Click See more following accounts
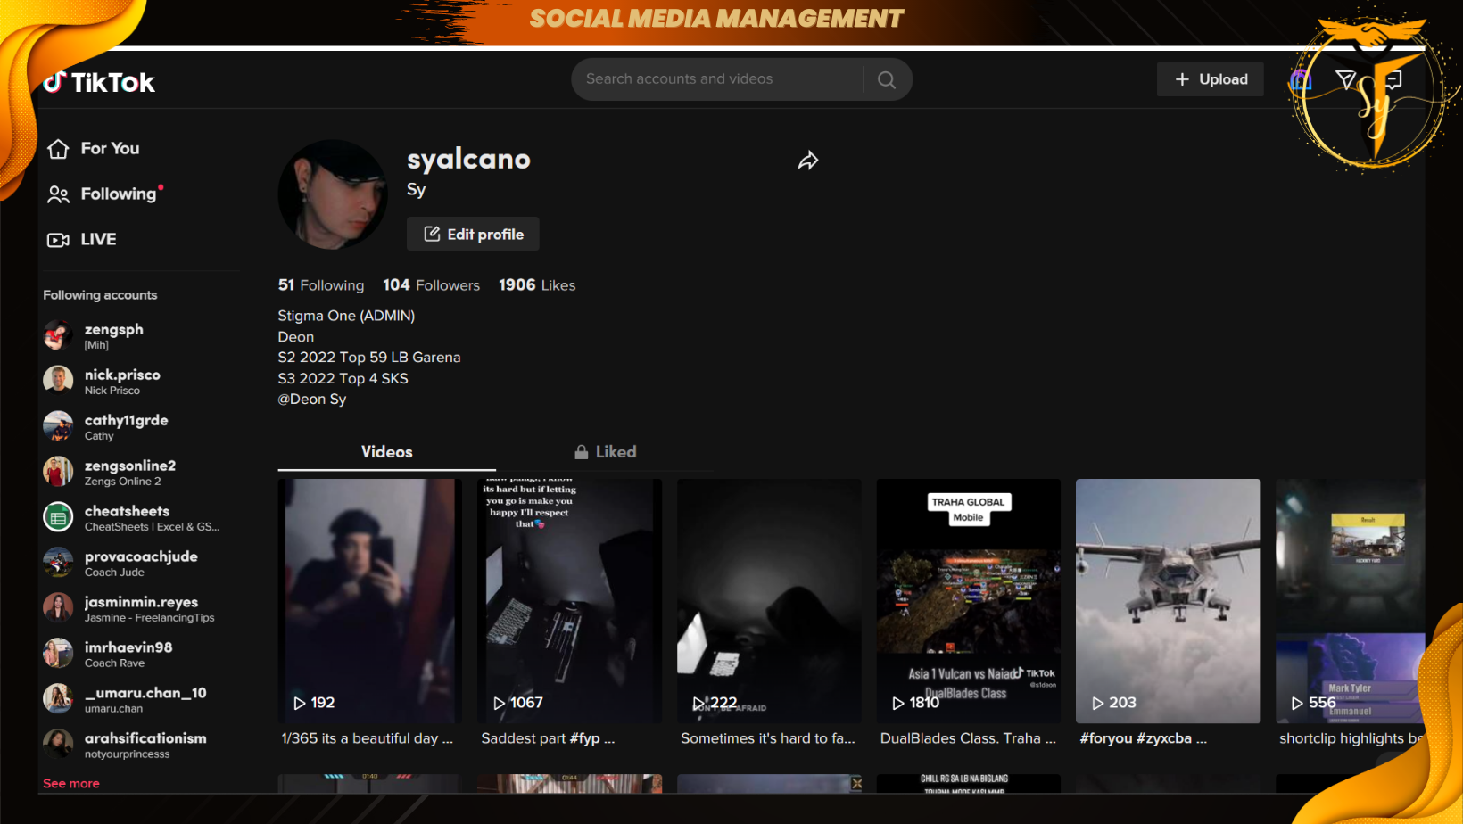The height and width of the screenshot is (824, 1463). pyautogui.click(x=71, y=783)
